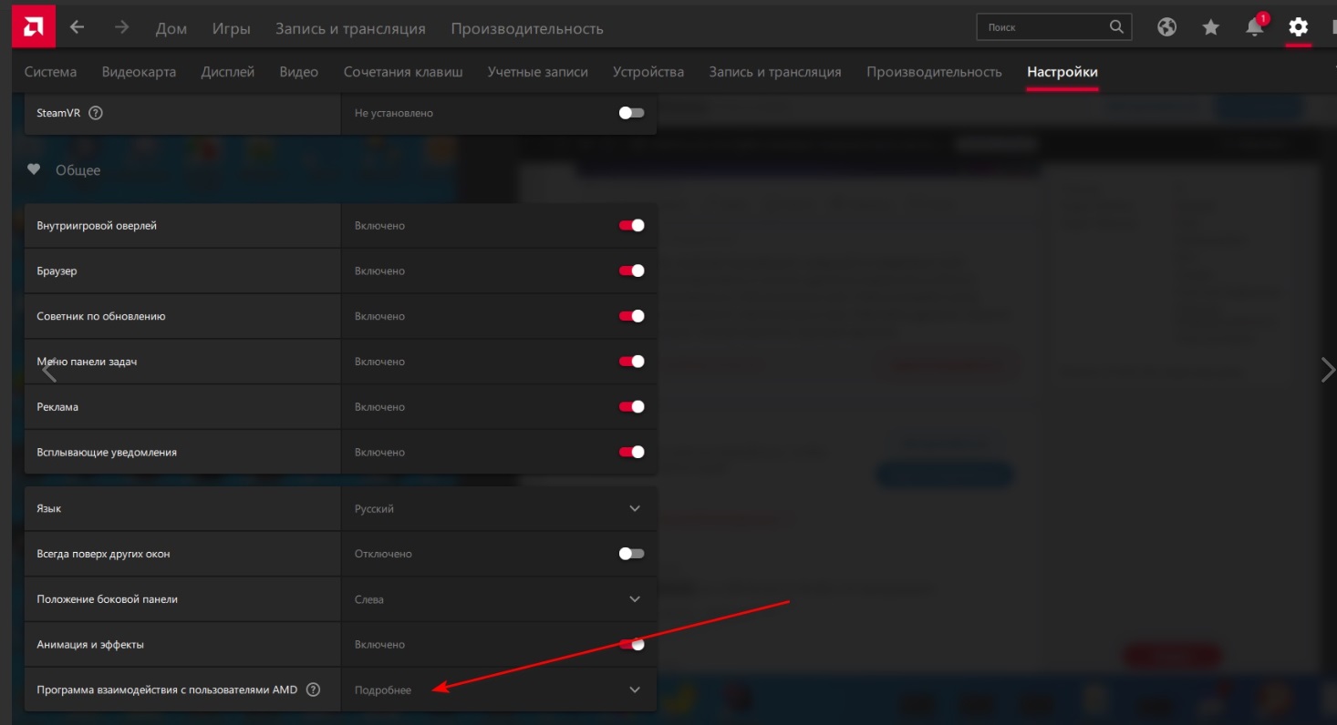Toggle the SteamVR switch
This screenshot has height=725, width=1337.
(631, 114)
